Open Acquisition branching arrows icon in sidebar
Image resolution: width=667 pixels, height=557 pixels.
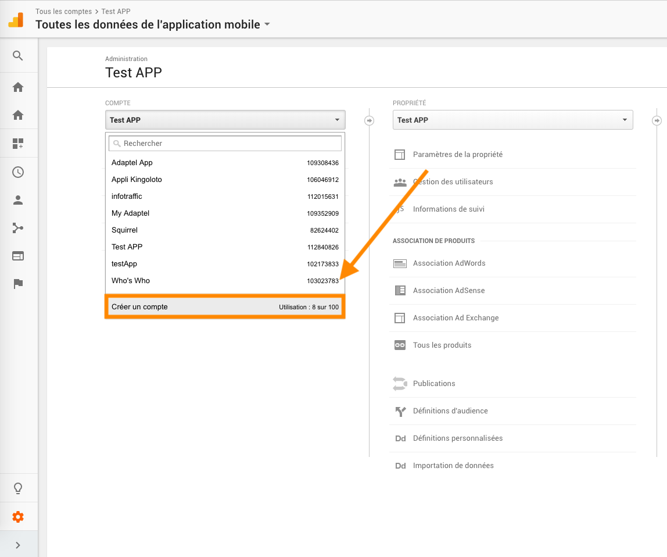[18, 228]
